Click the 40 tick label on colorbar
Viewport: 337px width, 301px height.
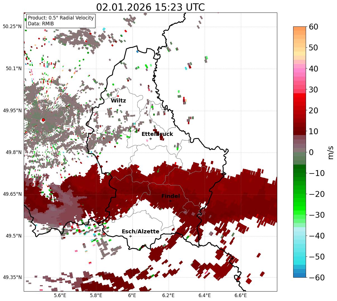(313, 68)
